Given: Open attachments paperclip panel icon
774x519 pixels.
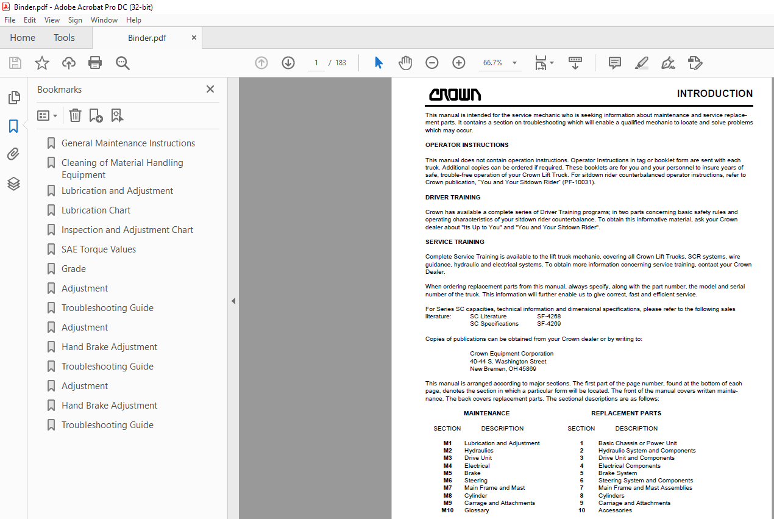Looking at the screenshot, I should [x=13, y=155].
